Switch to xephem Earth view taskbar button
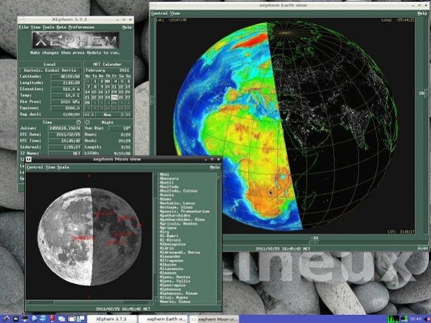 (x=161, y=318)
